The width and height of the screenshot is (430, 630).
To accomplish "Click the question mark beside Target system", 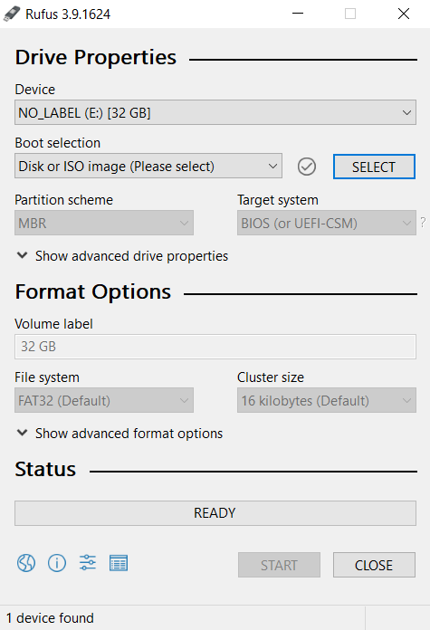I will point(423,222).
